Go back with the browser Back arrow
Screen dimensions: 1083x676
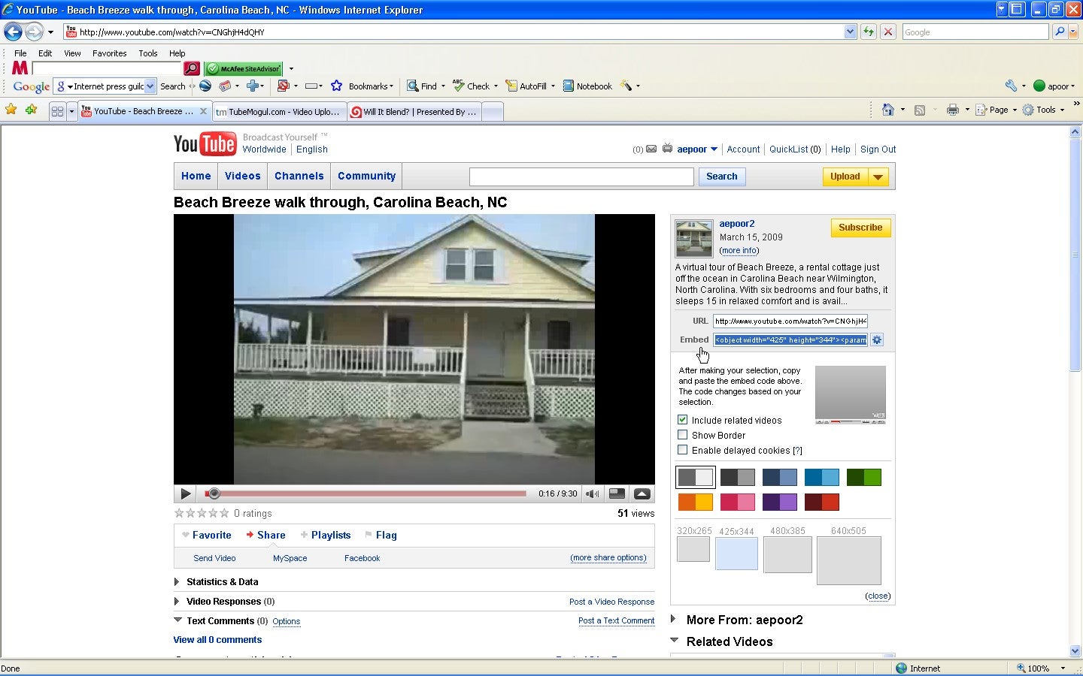(x=13, y=32)
